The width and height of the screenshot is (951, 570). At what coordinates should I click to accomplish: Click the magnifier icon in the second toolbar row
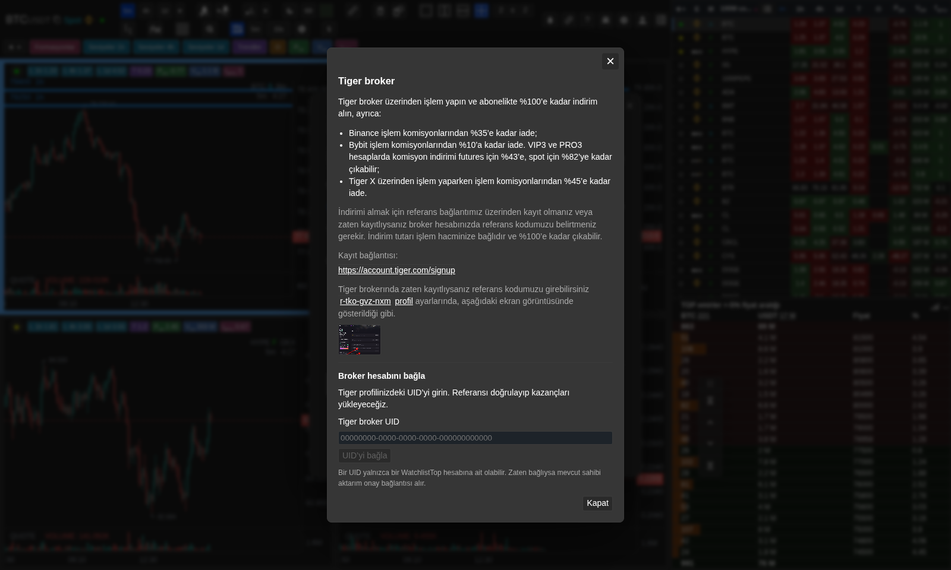point(210,28)
